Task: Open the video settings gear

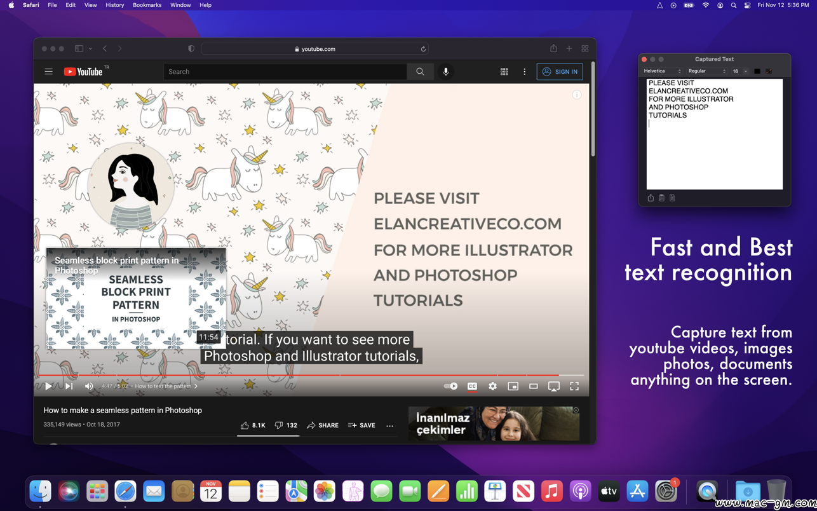Action: [492, 386]
